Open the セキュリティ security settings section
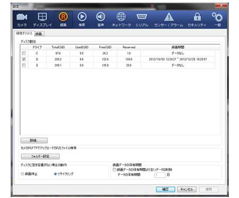 point(197,20)
